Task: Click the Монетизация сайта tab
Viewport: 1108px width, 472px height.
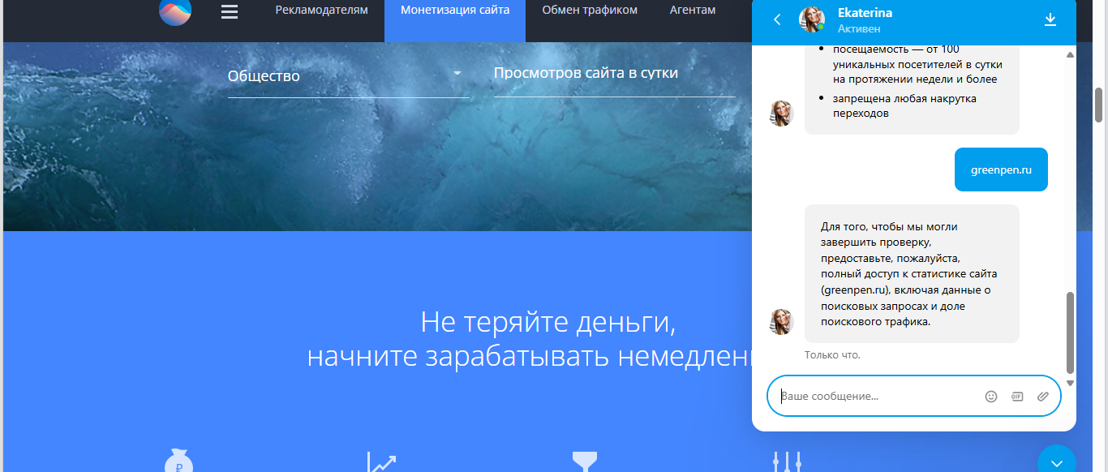Action: [455, 11]
